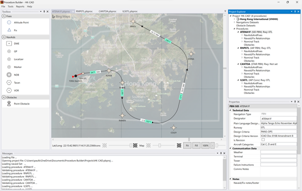Pin the Messages panel
This screenshot has width=302, height=191.
[x=221, y=153]
